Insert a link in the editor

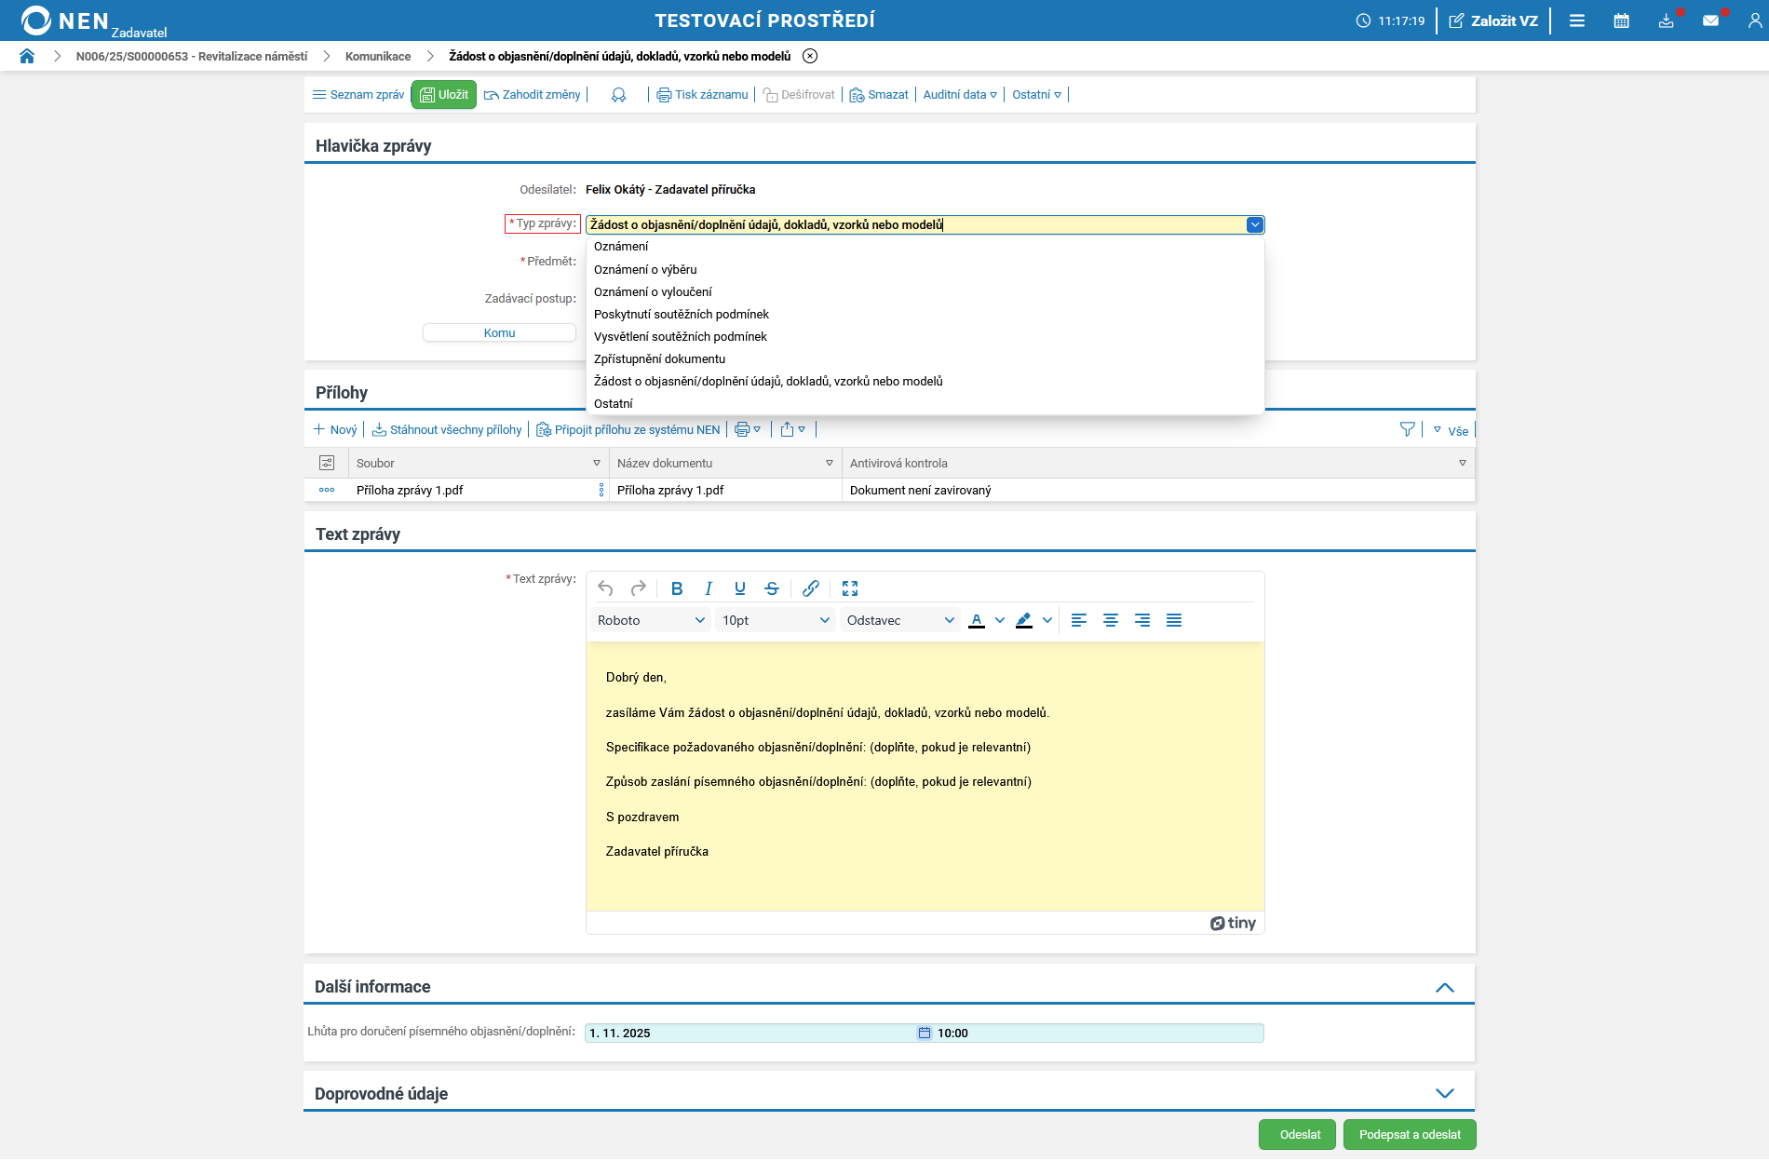811,588
